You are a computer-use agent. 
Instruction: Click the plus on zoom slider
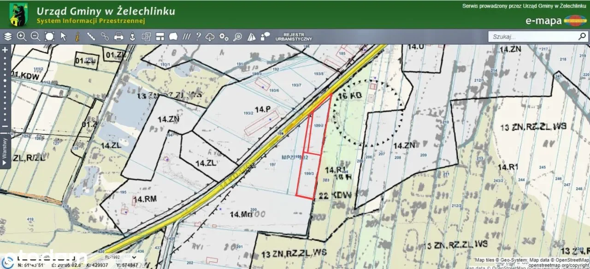5,50
